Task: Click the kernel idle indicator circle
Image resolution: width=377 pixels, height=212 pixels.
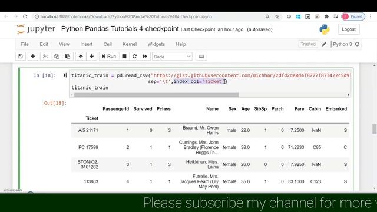Action: coord(358,44)
